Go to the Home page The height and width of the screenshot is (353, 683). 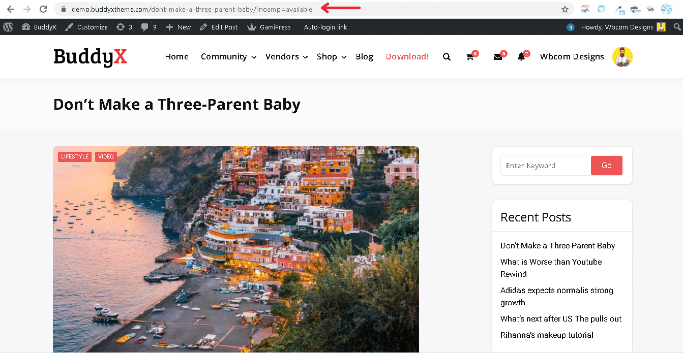coord(177,57)
